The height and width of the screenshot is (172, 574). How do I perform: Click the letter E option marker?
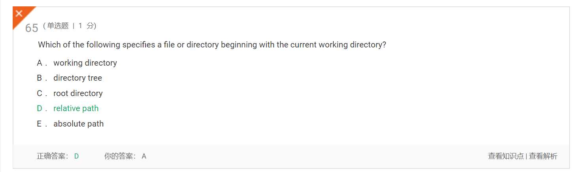[39, 124]
